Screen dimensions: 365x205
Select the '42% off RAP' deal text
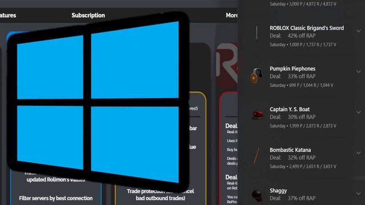[x=302, y=36]
